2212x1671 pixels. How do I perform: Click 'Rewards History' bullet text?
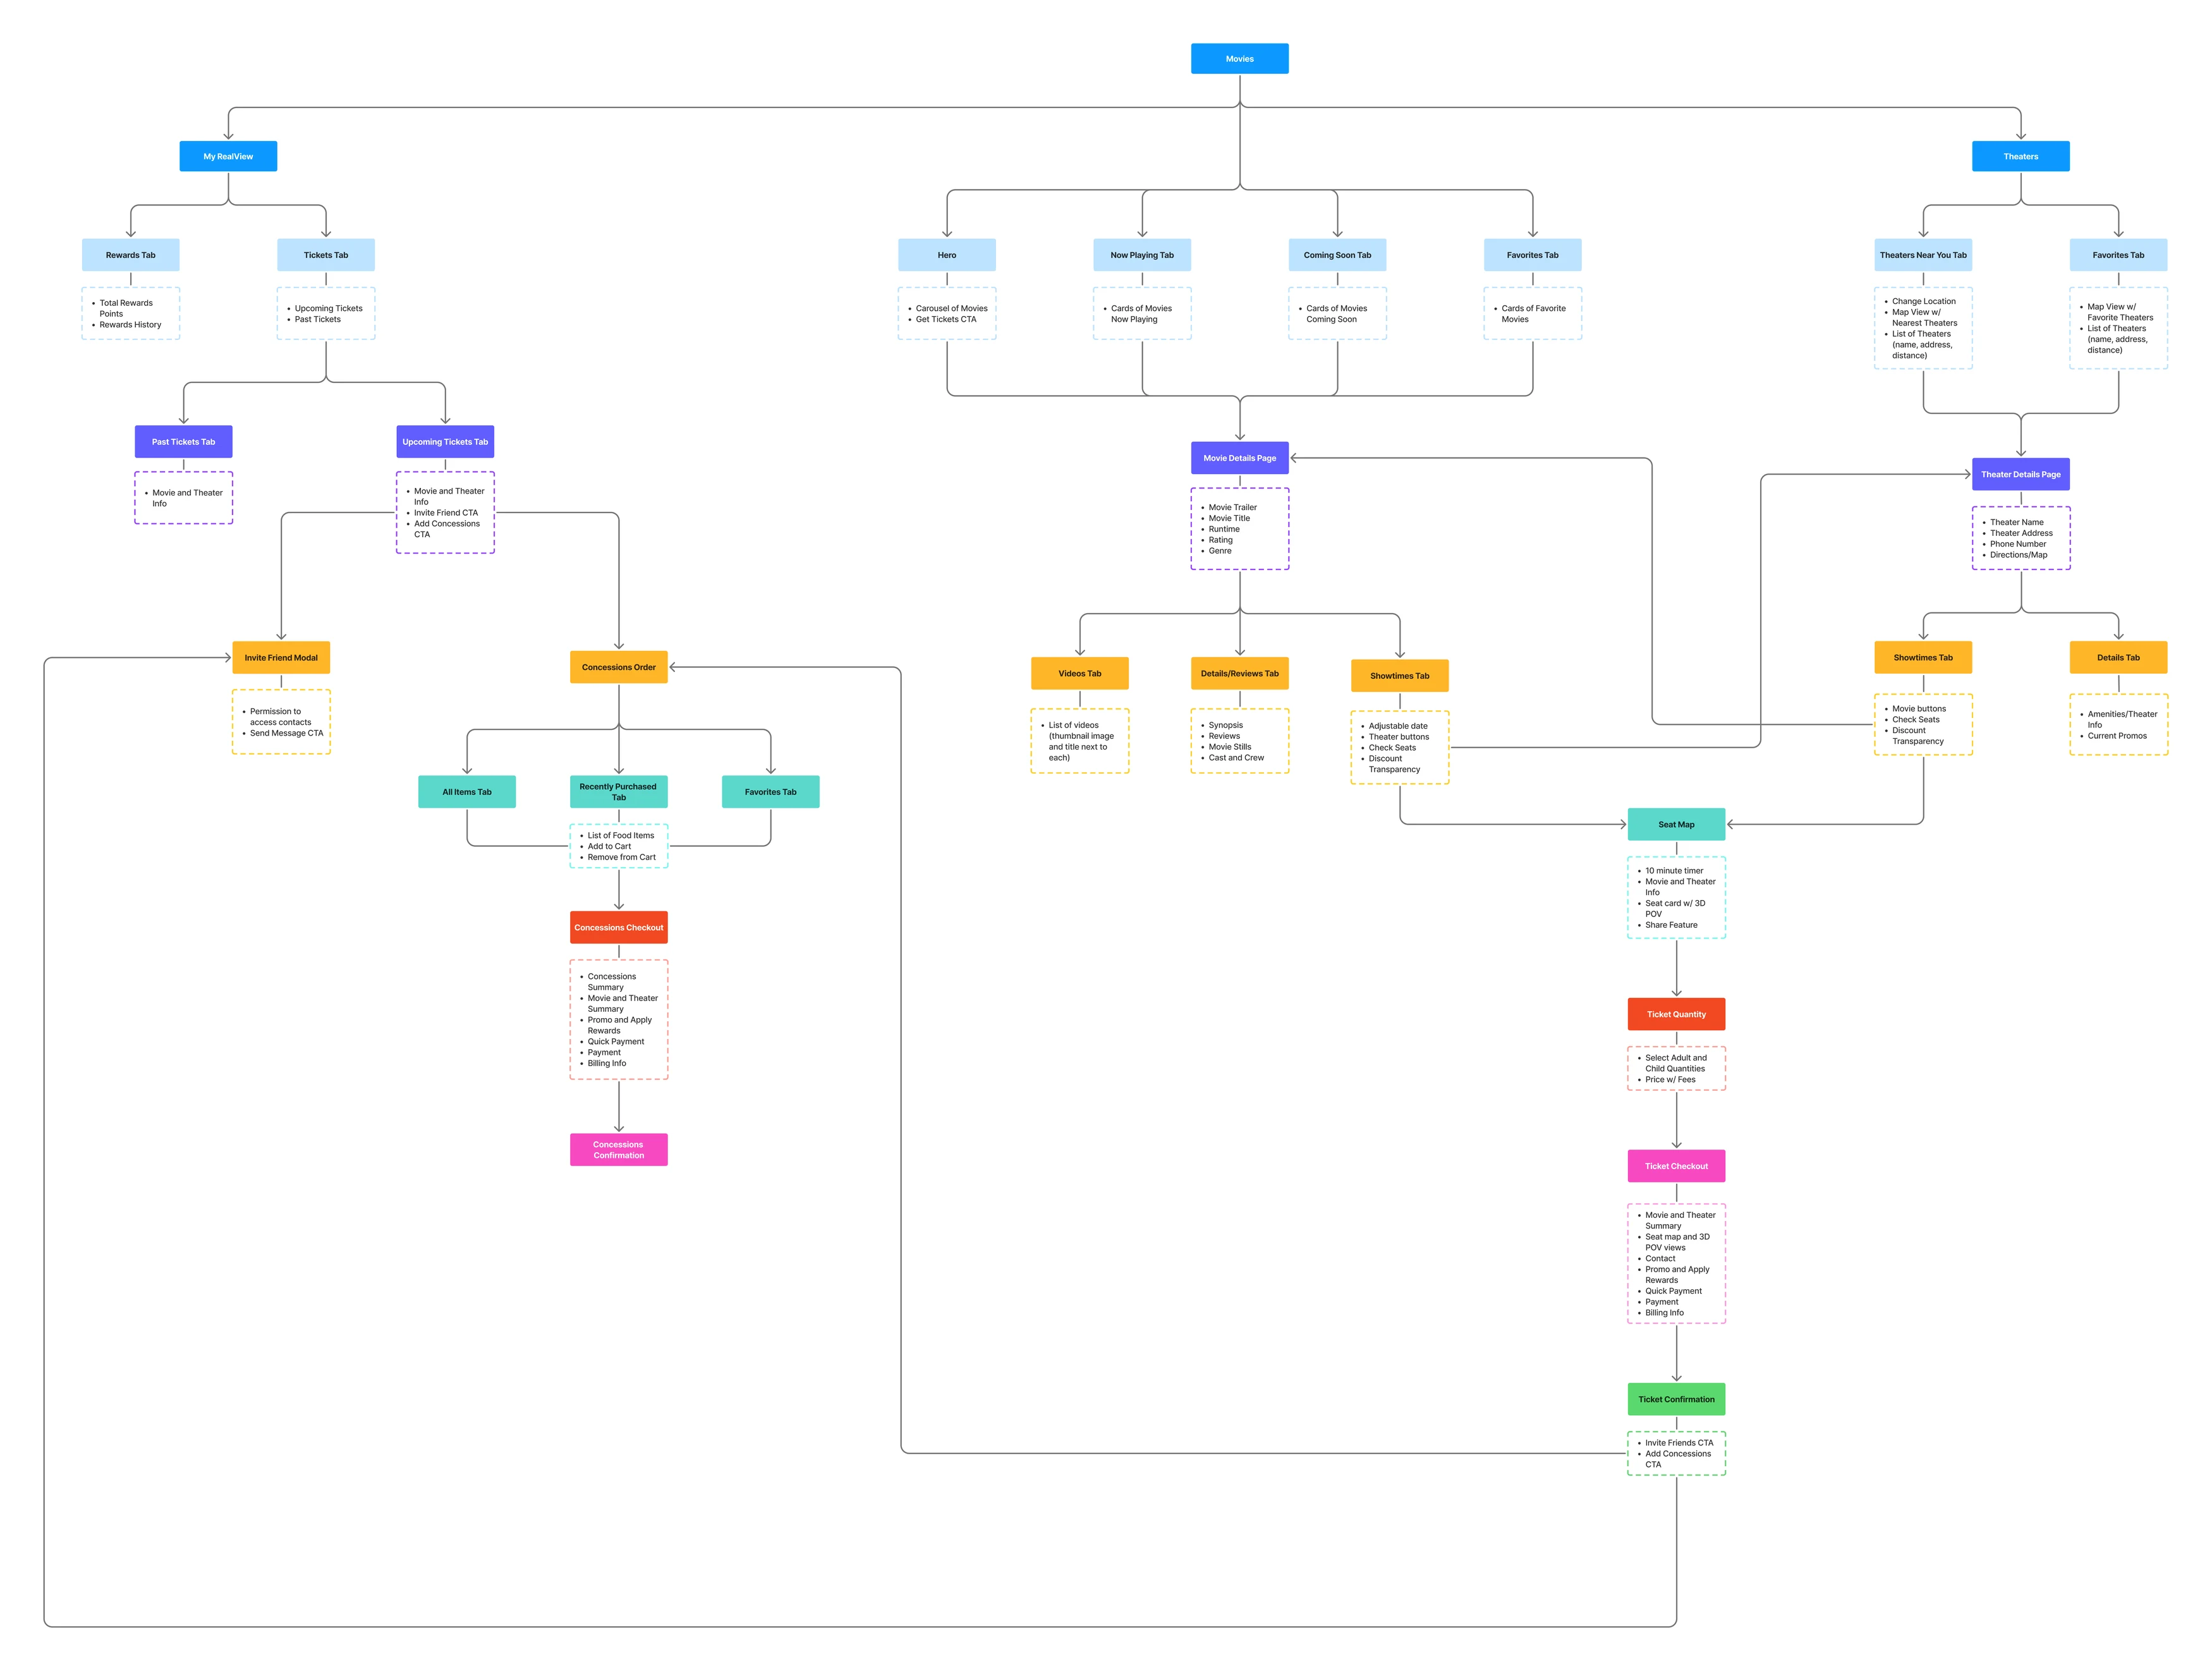click(x=130, y=325)
